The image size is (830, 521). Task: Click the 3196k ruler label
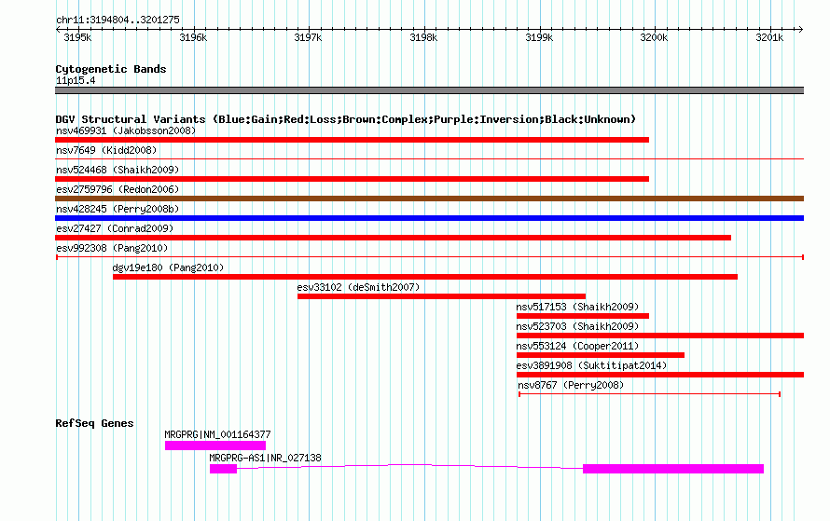coord(193,37)
